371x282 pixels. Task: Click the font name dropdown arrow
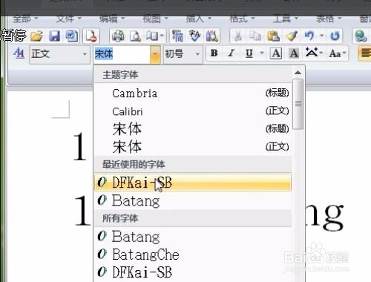click(x=155, y=54)
